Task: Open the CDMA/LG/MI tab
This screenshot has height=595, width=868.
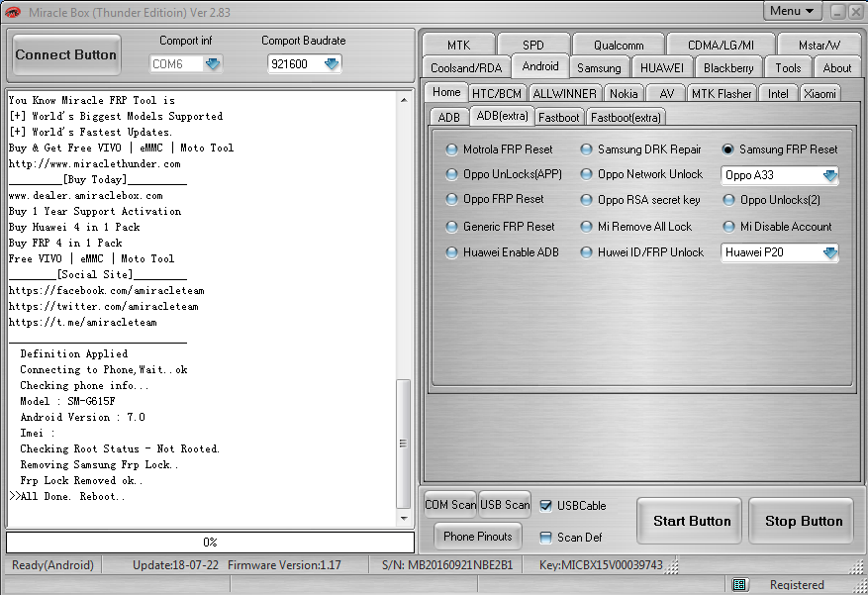Action: pos(721,45)
